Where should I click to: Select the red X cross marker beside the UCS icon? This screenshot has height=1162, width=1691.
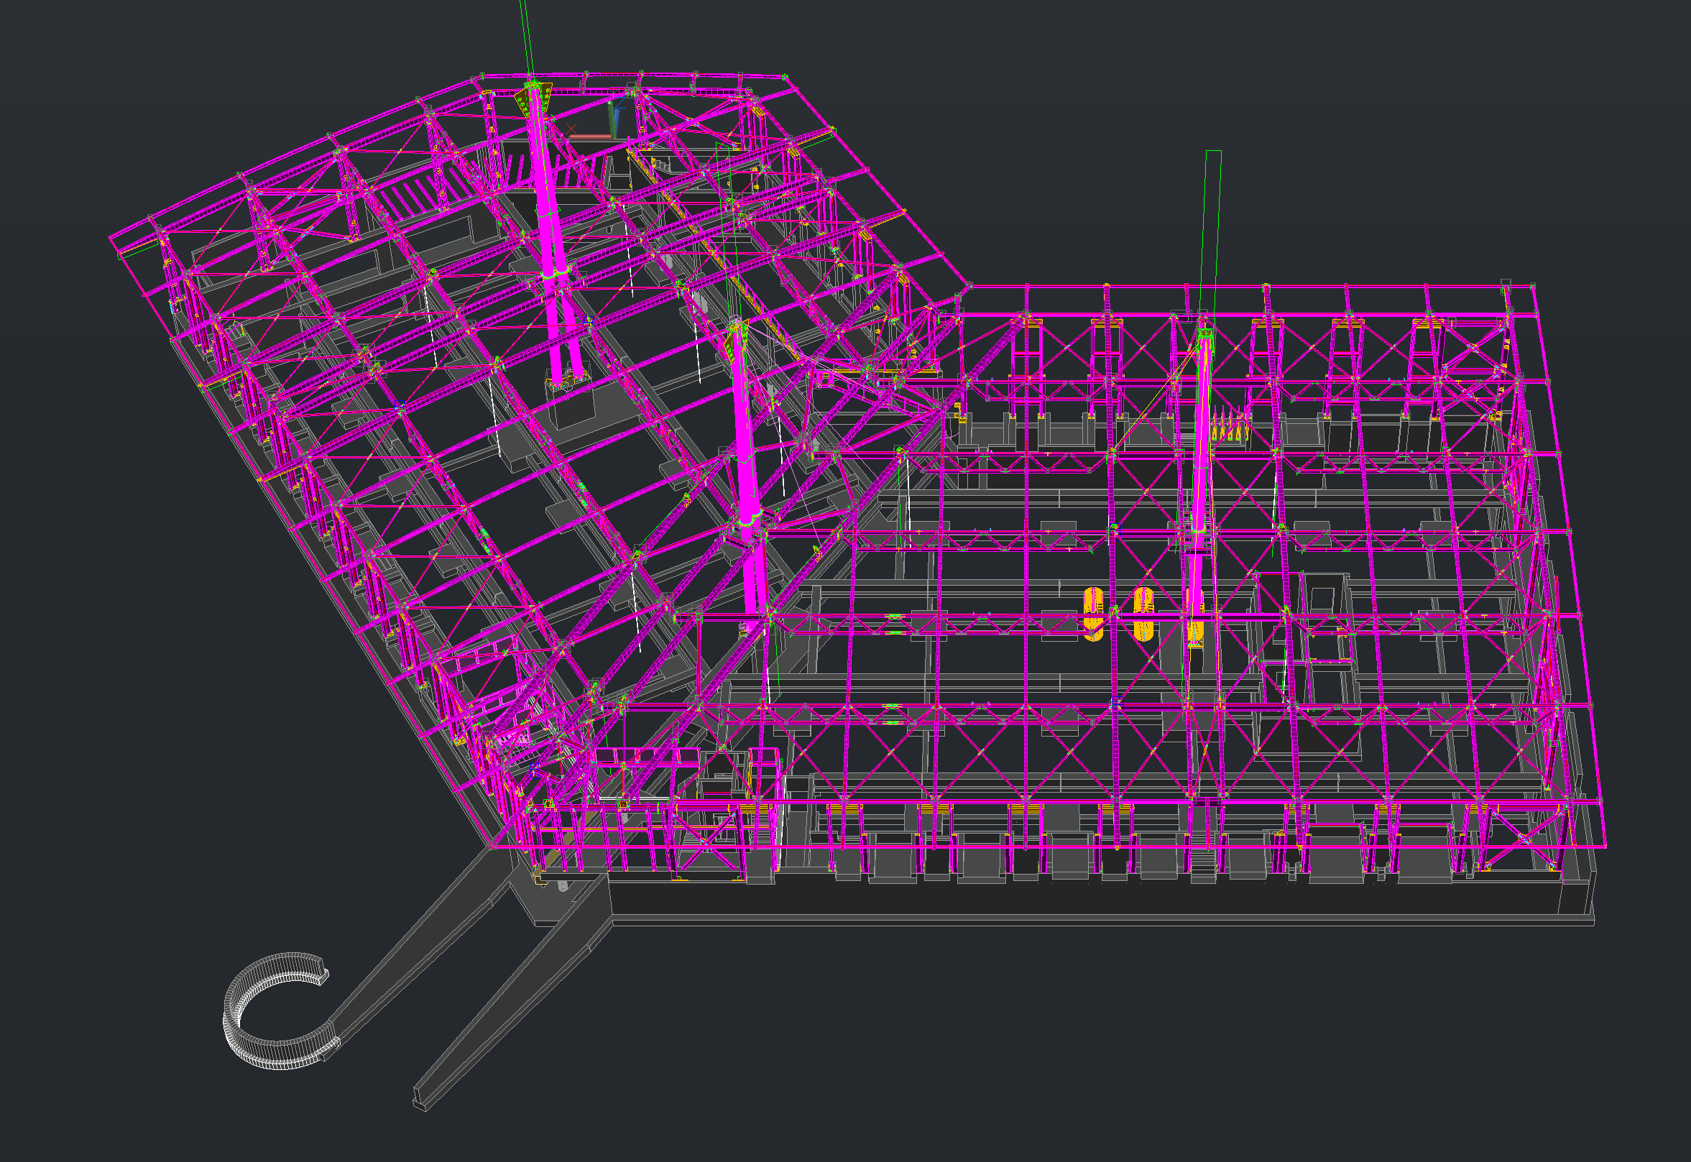point(571,129)
